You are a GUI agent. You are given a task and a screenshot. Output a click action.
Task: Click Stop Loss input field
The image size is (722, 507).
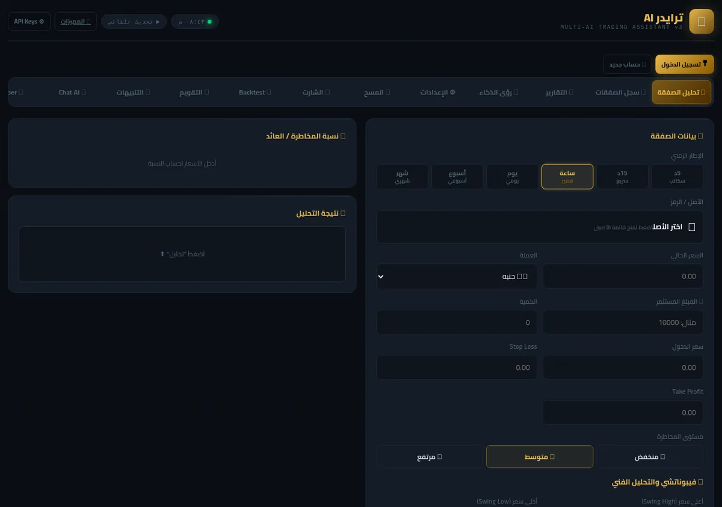tap(457, 367)
